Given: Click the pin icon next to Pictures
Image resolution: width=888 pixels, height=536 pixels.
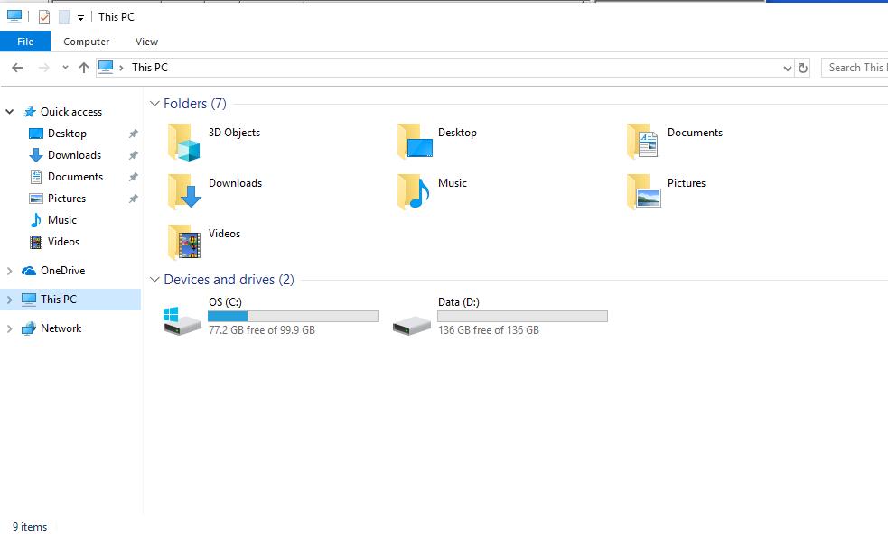Looking at the screenshot, I should pos(133,199).
